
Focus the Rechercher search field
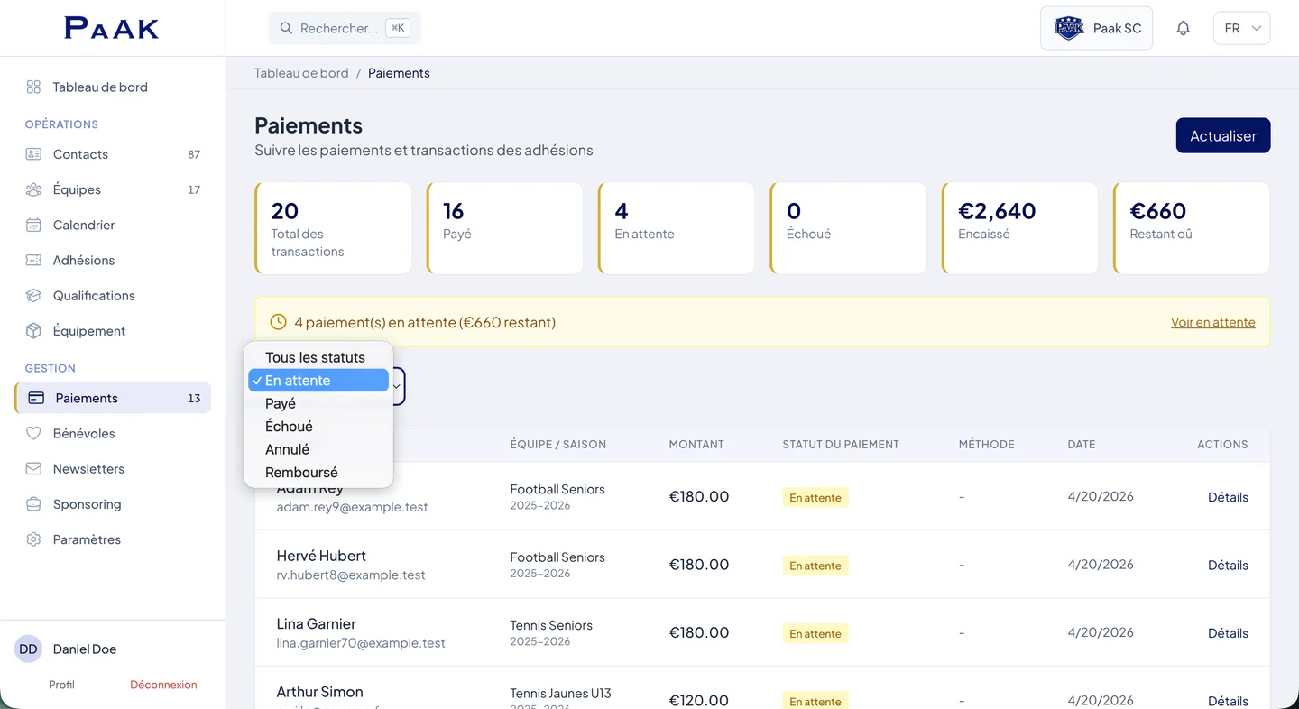[345, 28]
